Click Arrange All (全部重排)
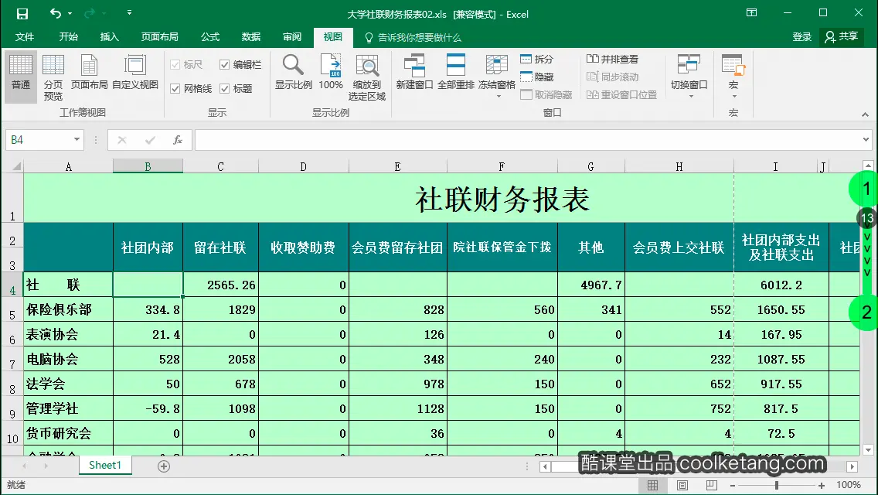 tap(456, 72)
